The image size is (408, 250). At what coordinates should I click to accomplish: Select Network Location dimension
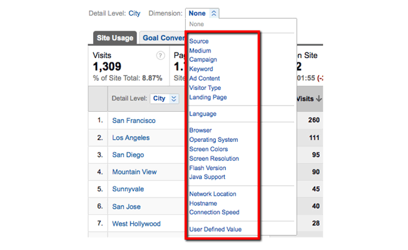(213, 194)
